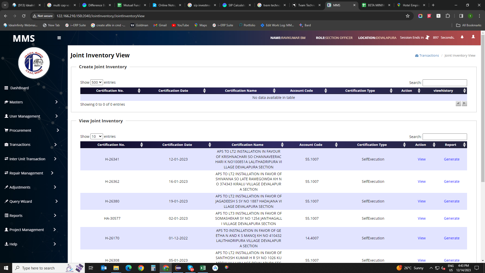
Task: Sort View table by Account Code
Action: click(x=312, y=145)
